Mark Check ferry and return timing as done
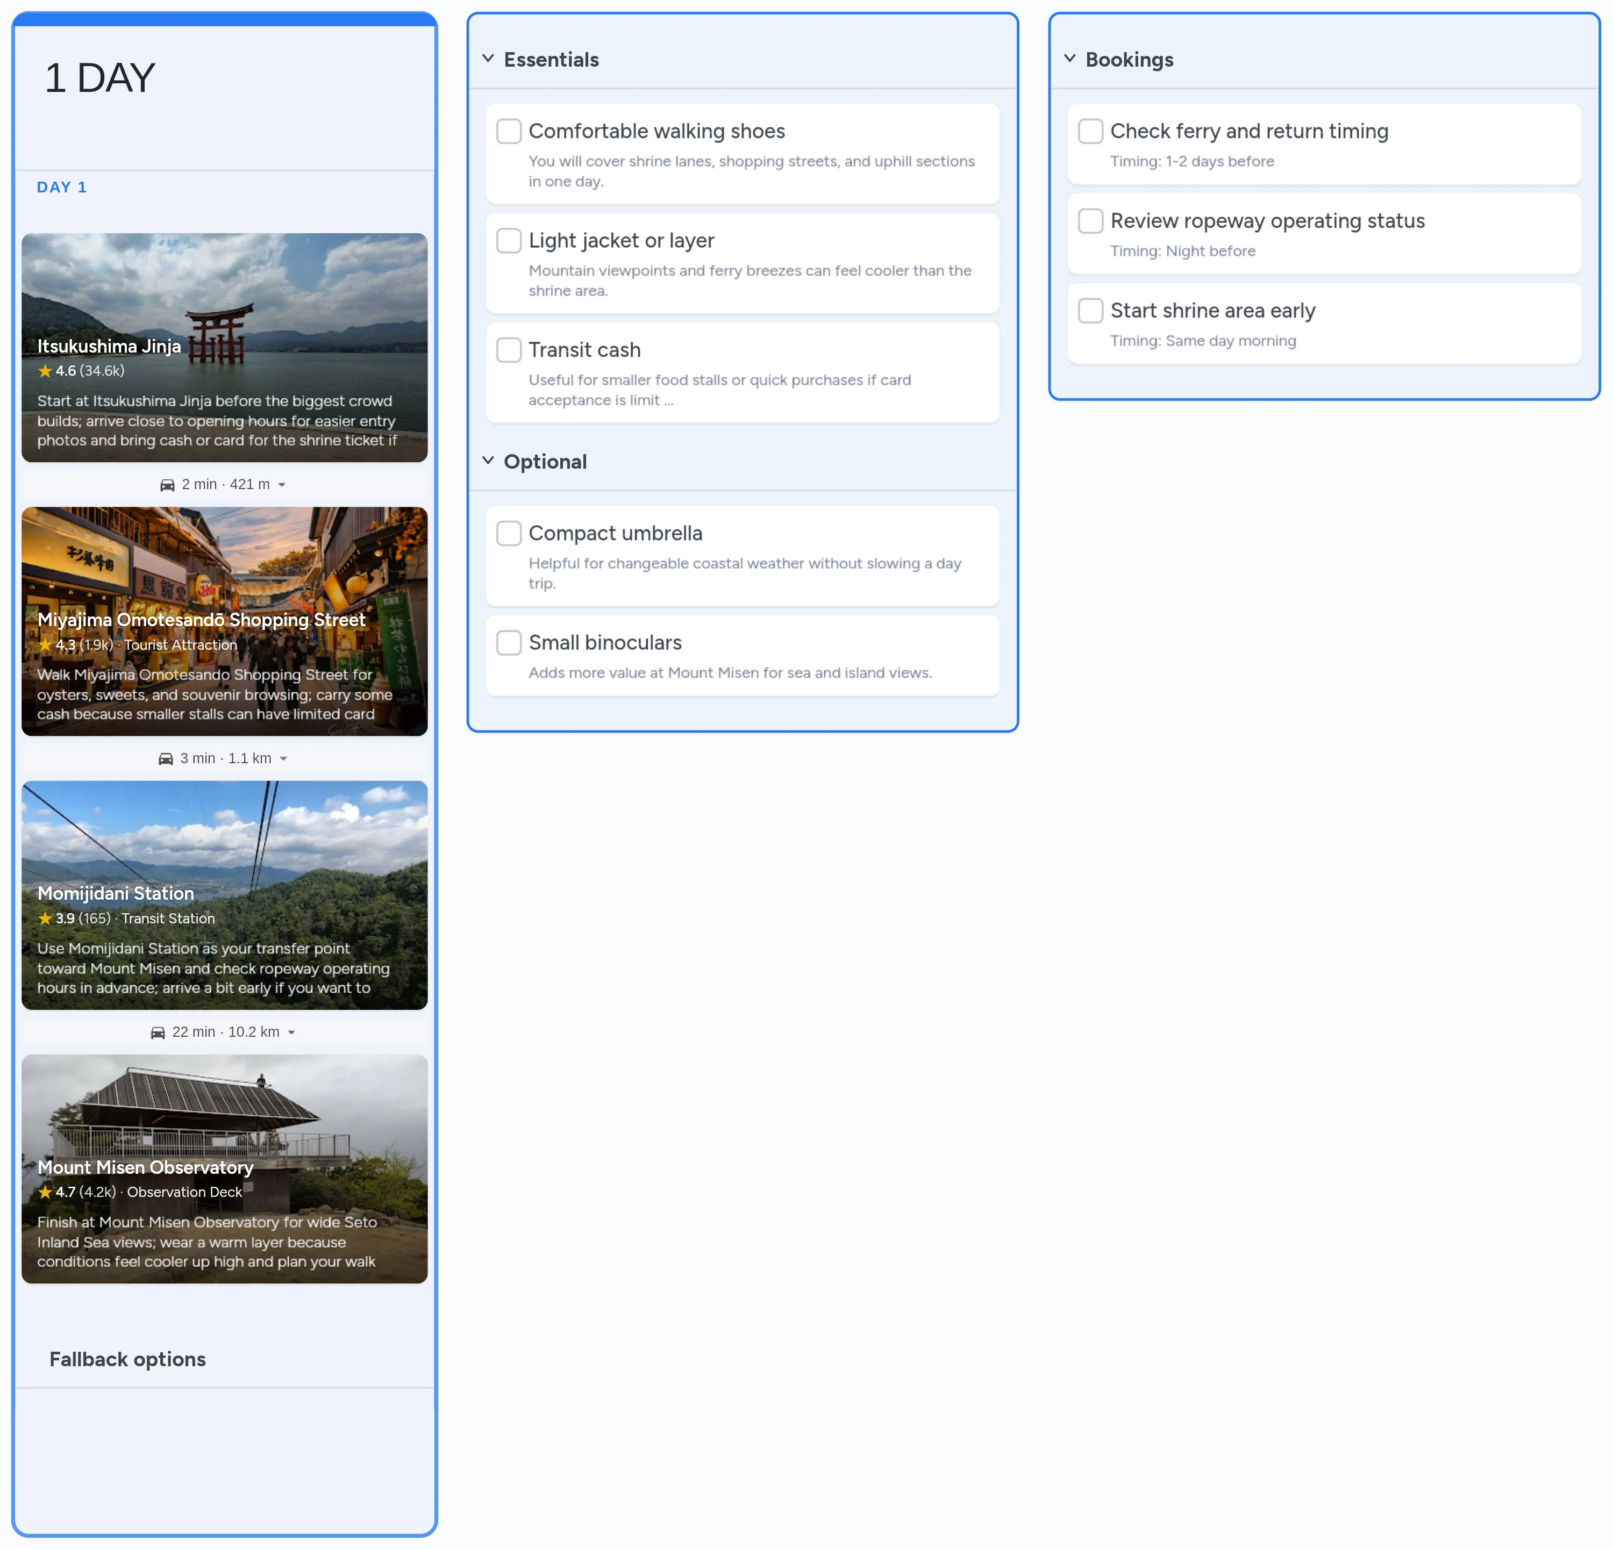This screenshot has width=1613, height=1549. pos(1090,131)
